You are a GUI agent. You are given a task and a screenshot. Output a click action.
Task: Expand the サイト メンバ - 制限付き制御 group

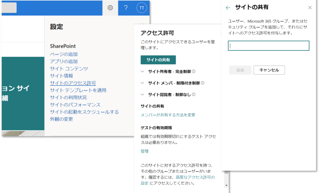[143, 83]
